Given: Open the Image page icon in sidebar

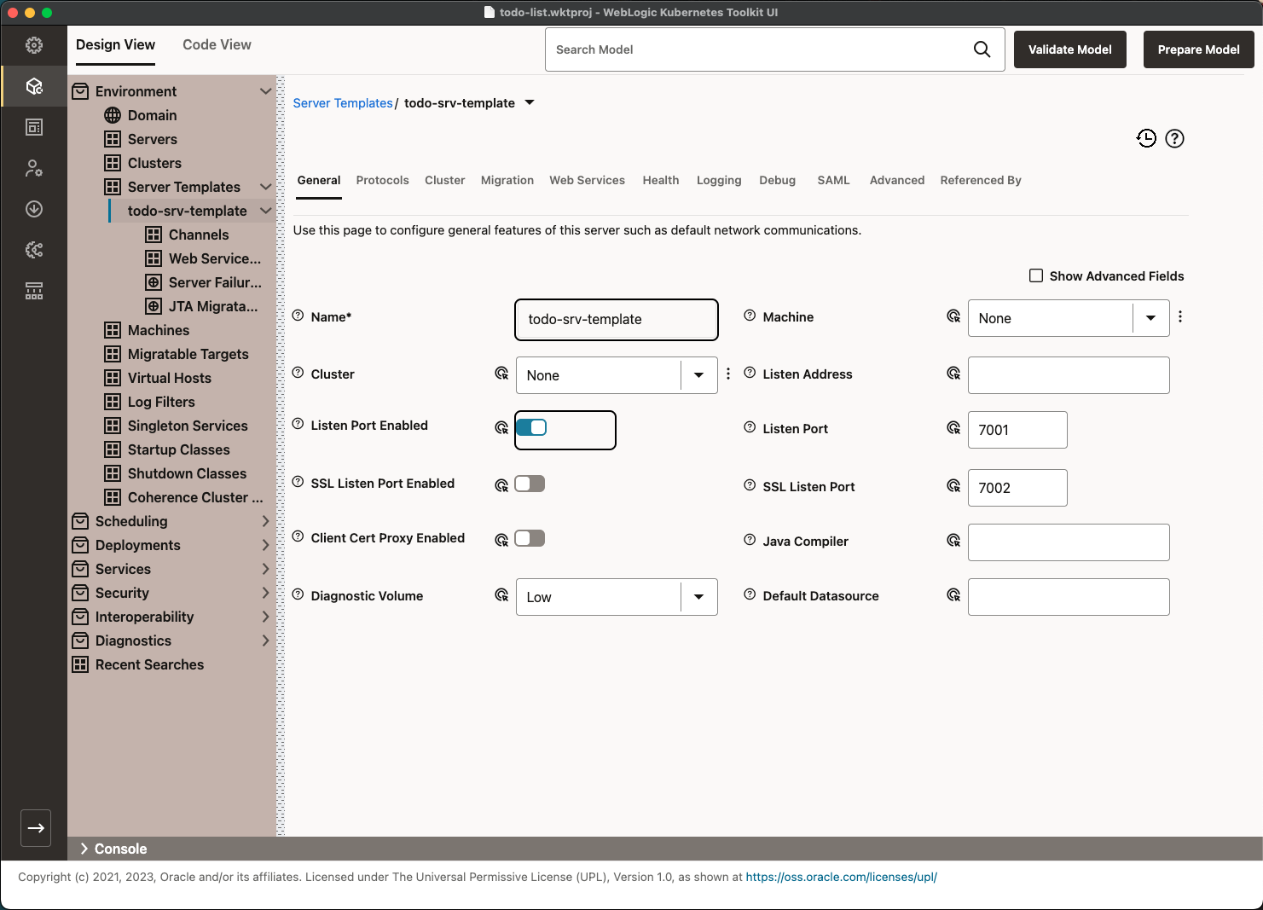Looking at the screenshot, I should click(34, 127).
